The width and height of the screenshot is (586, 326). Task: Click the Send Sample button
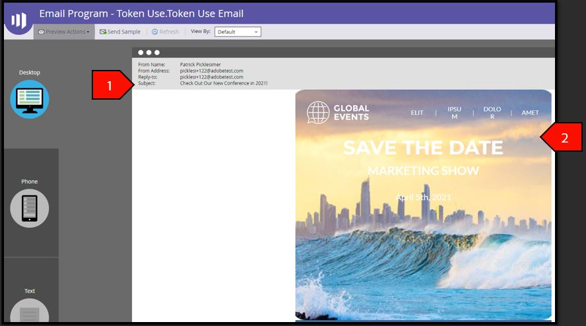[x=120, y=32]
